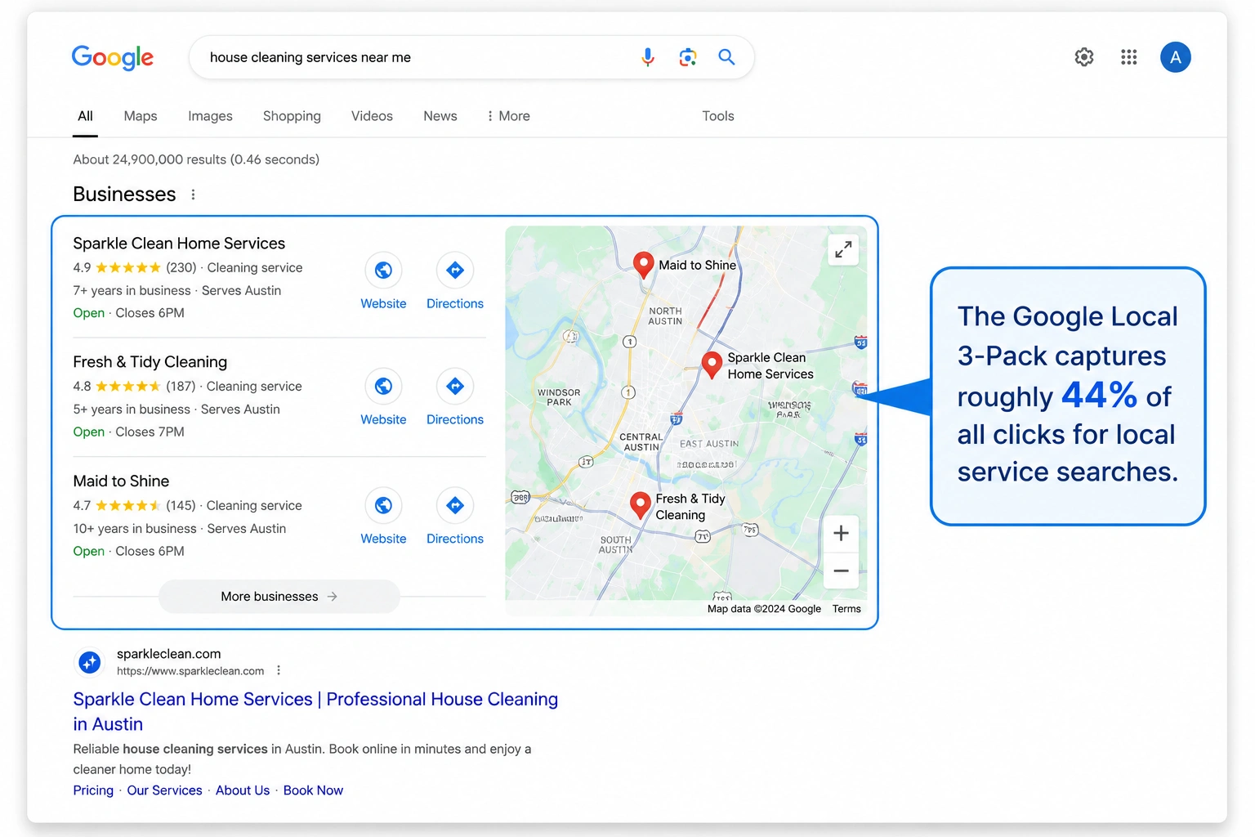Click Sparkle Clean Website globe icon
The image size is (1255, 837).
click(383, 271)
